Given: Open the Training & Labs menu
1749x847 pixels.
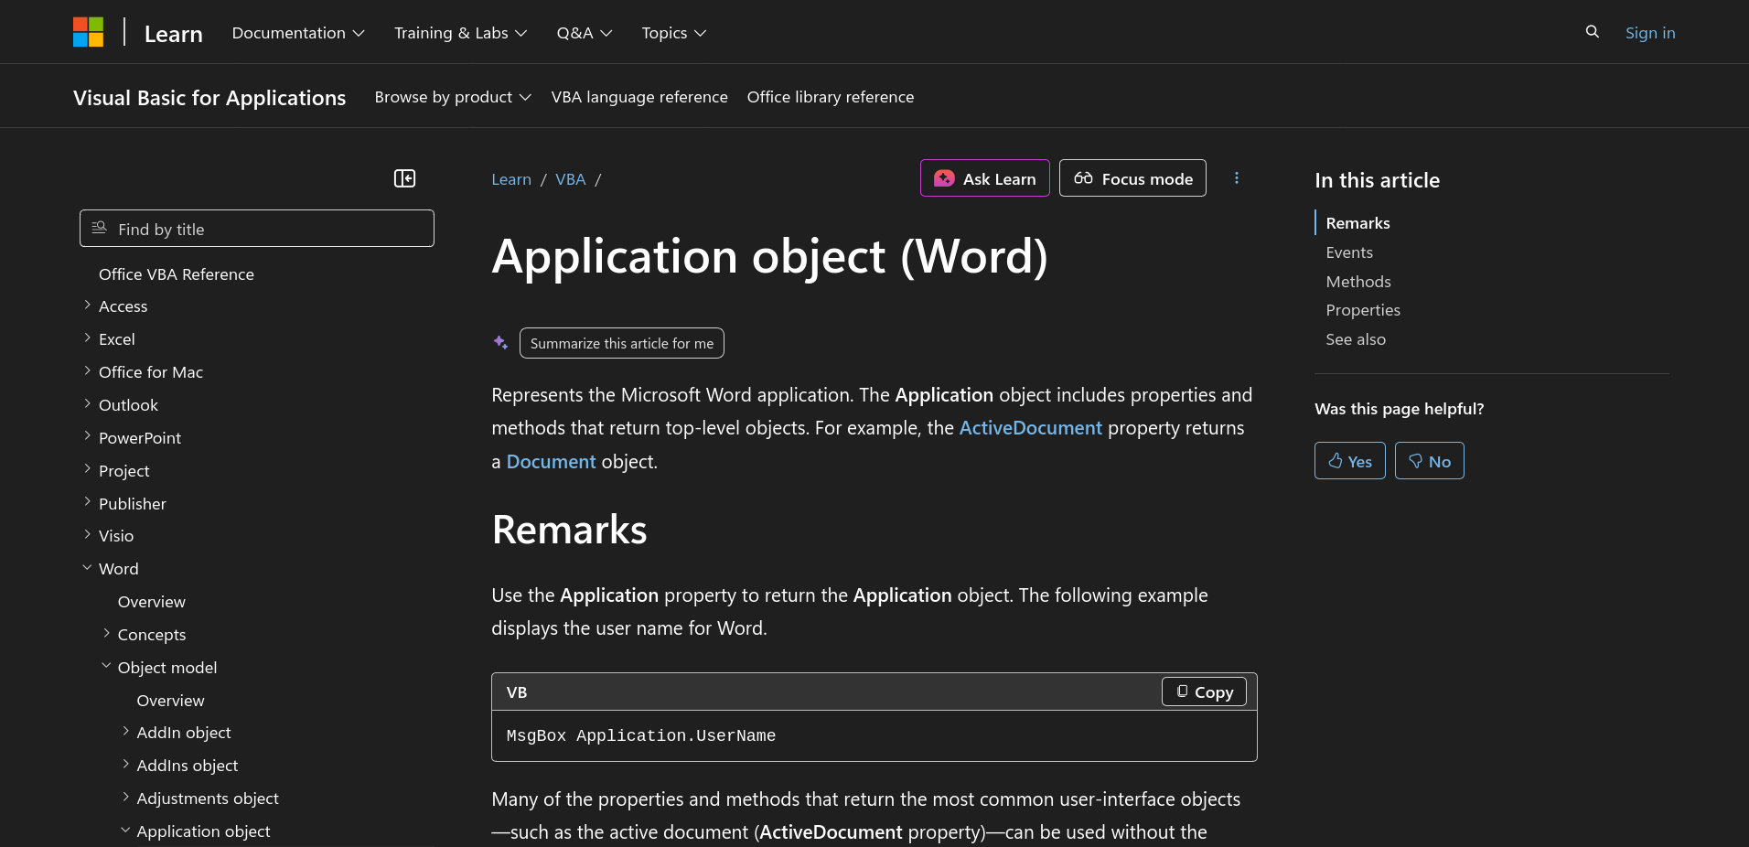Looking at the screenshot, I should click(460, 33).
